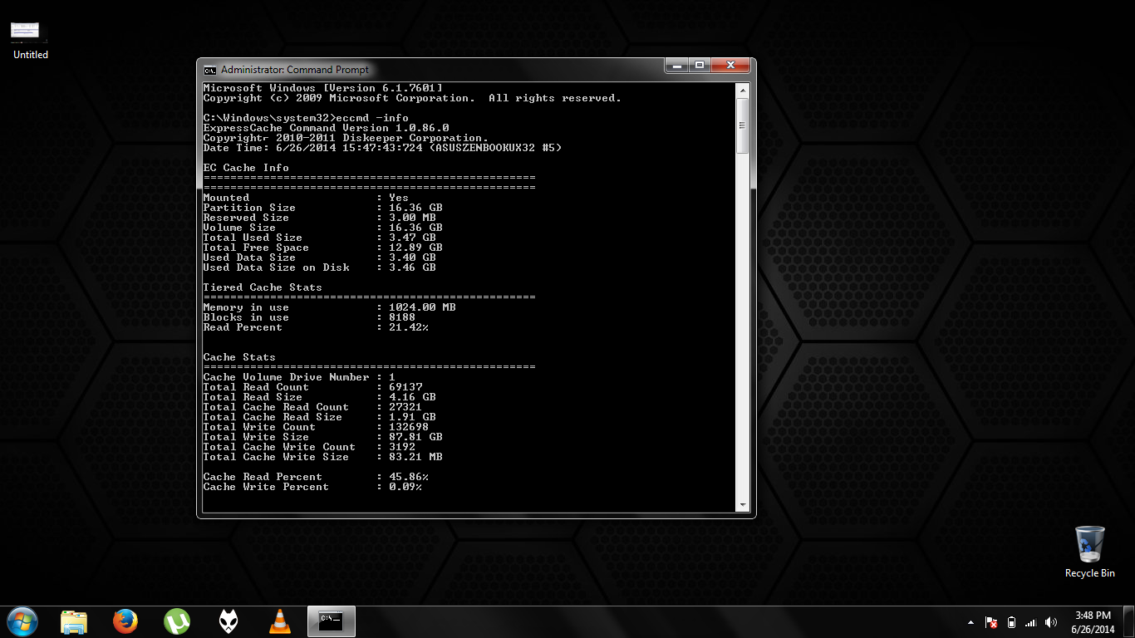Click 'Cache Volume Drive Number' line

(x=299, y=377)
